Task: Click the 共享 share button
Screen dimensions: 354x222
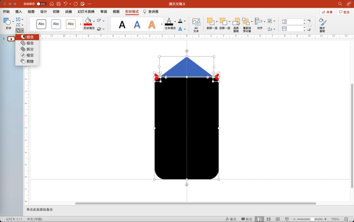Action: [x=327, y=12]
